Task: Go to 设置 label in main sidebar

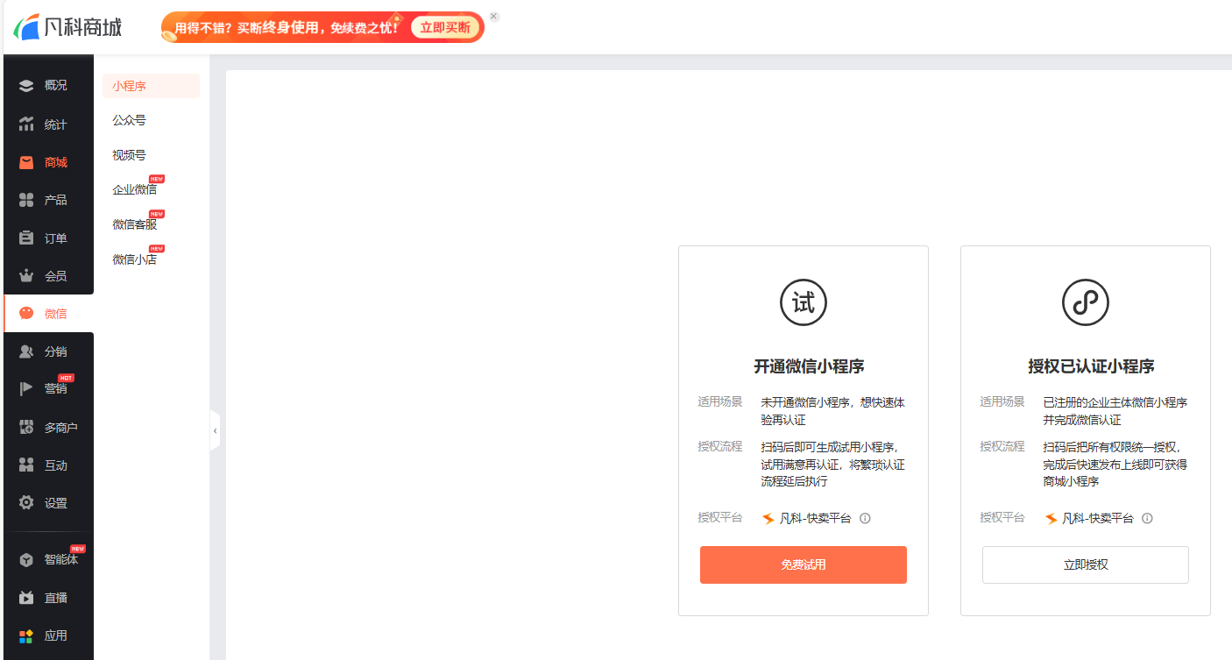Action: tap(55, 503)
